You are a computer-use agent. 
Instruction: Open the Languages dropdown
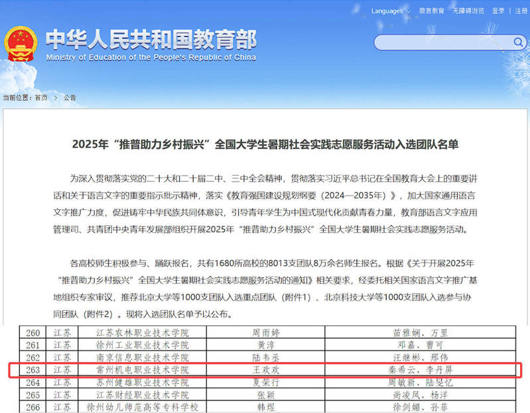(391, 11)
